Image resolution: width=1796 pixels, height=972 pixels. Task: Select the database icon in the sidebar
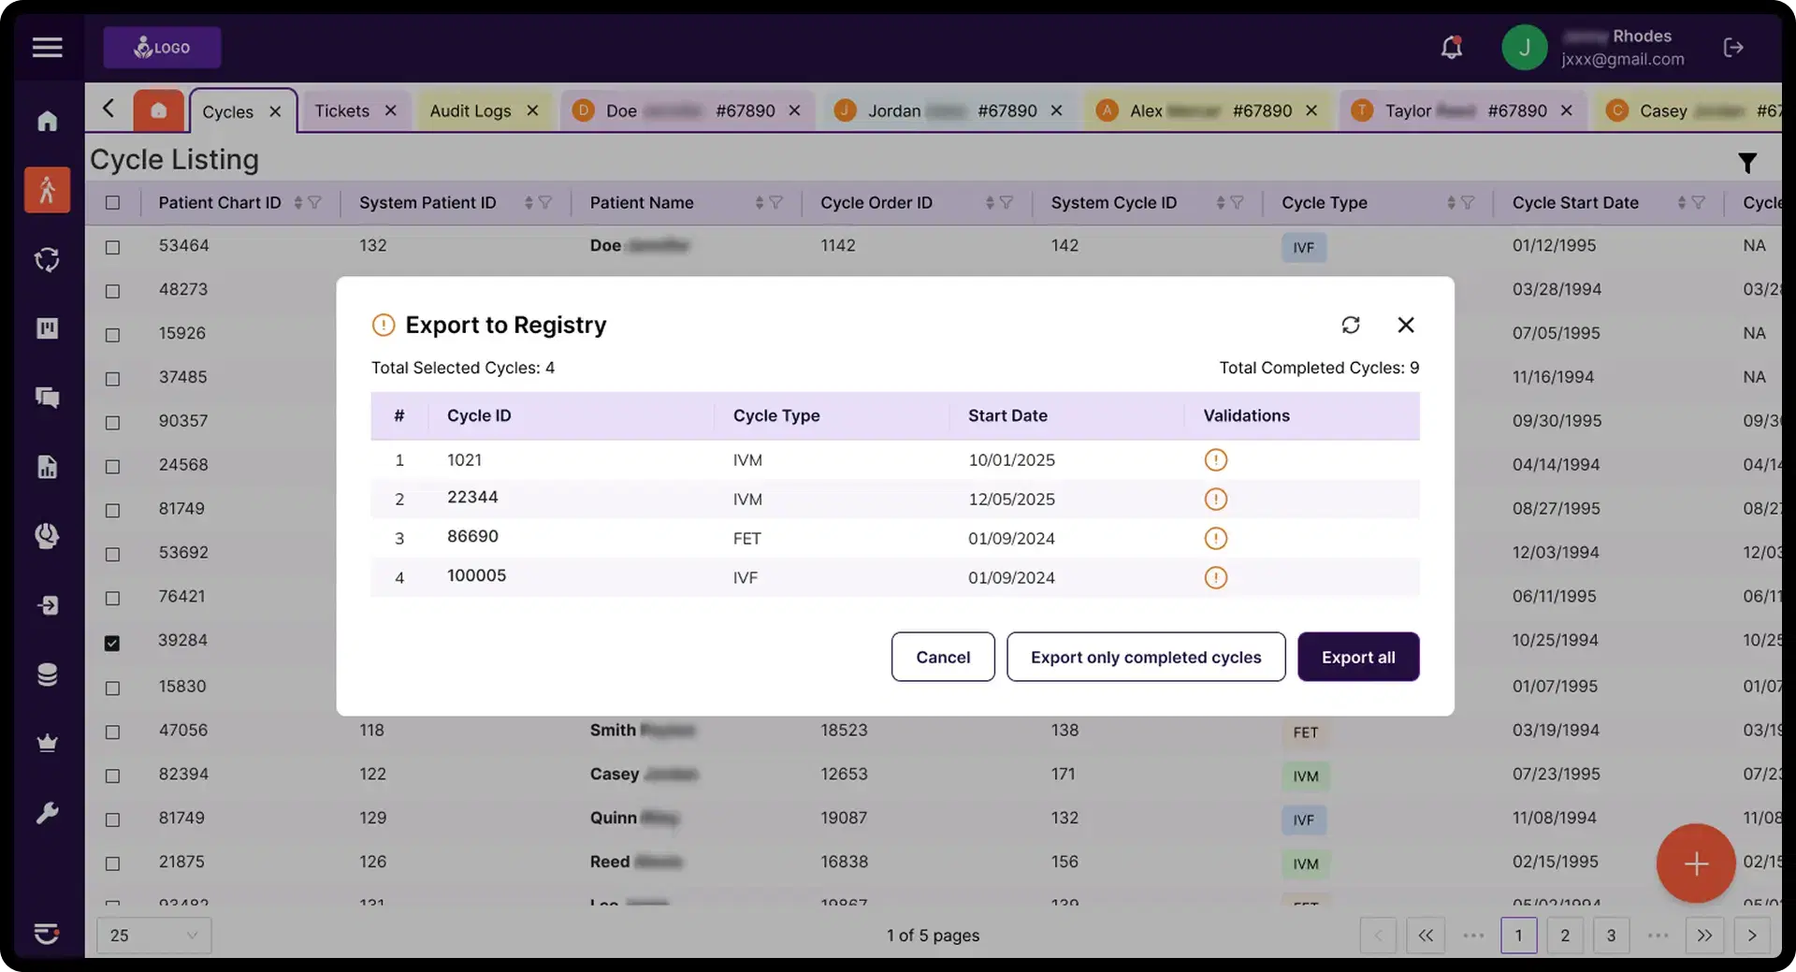pyautogui.click(x=47, y=675)
